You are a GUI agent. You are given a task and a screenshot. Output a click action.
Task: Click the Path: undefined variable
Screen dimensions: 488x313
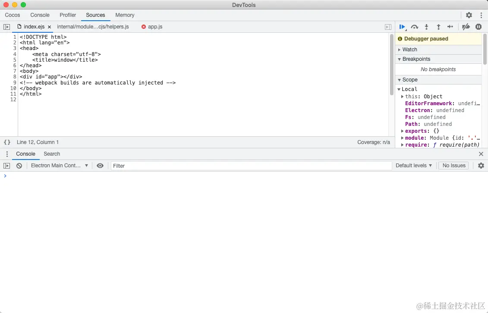pyautogui.click(x=428, y=124)
